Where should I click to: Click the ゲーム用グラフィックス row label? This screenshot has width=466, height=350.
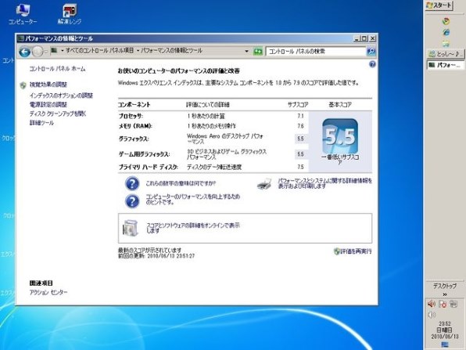click(x=144, y=154)
